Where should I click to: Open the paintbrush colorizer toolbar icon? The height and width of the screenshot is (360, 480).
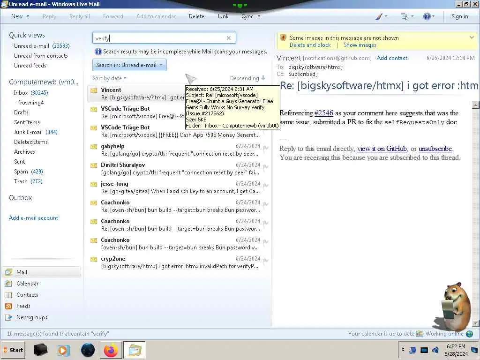(x=379, y=16)
